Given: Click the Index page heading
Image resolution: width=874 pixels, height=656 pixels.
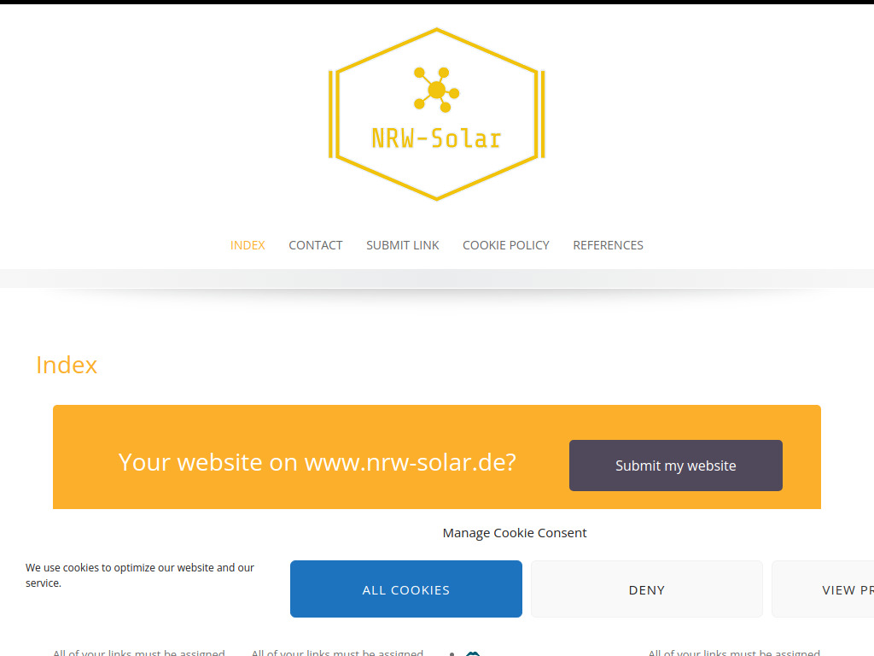Looking at the screenshot, I should click(x=66, y=365).
